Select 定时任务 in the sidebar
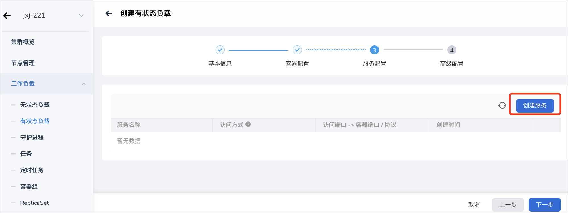The height and width of the screenshot is (213, 568). tap(32, 170)
